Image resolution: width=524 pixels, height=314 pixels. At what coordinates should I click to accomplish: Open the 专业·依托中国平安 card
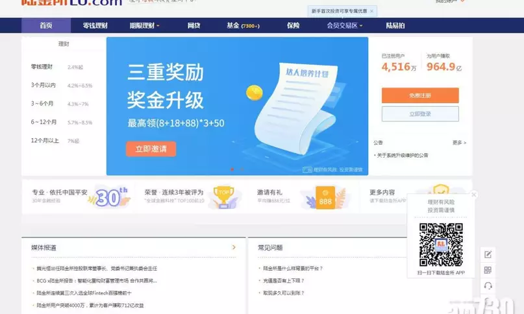click(x=79, y=197)
